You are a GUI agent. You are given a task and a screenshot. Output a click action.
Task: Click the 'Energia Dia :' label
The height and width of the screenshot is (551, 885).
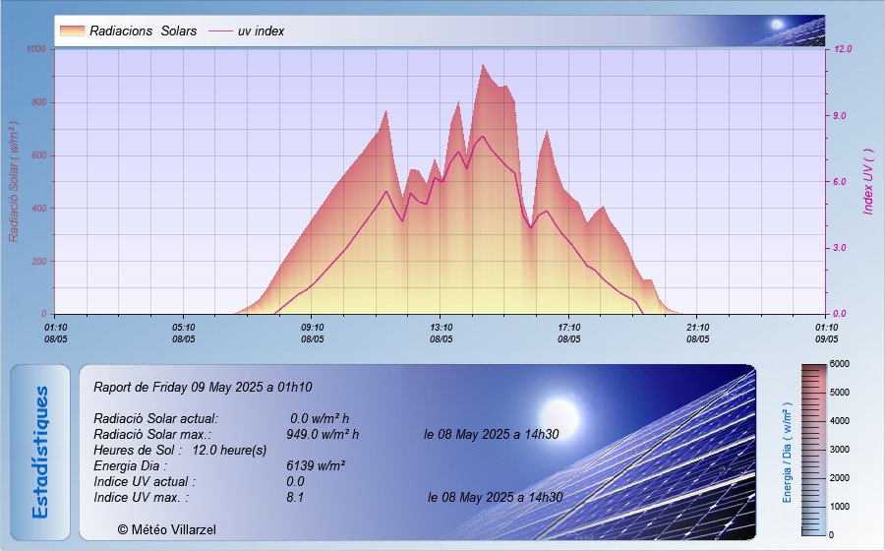131,466
